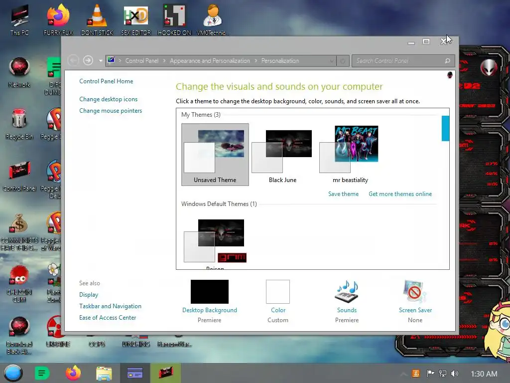Expand the chevron after Appearance and Personalization
This screenshot has height=383, width=510.
pyautogui.click(x=256, y=61)
